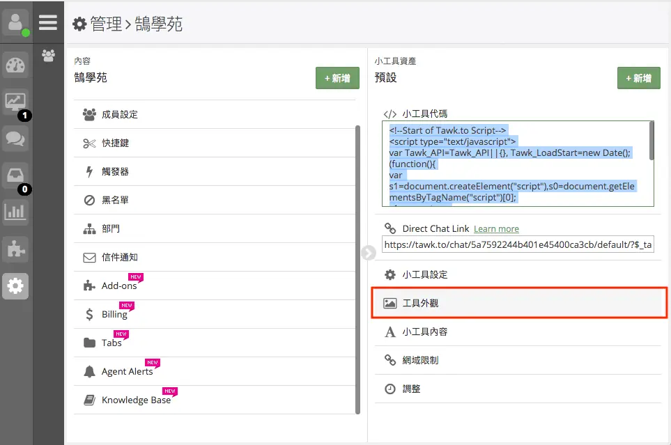Click the group members icon in second column
The width and height of the screenshot is (671, 445).
(x=48, y=56)
